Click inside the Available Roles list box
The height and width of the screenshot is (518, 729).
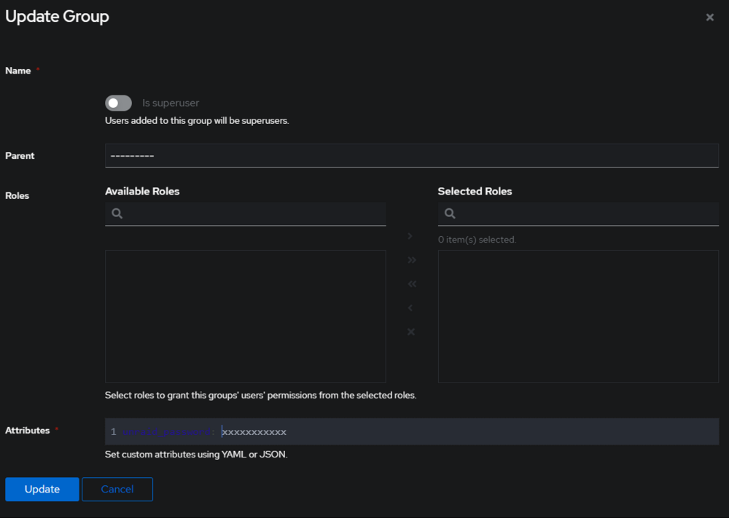pyautogui.click(x=246, y=316)
